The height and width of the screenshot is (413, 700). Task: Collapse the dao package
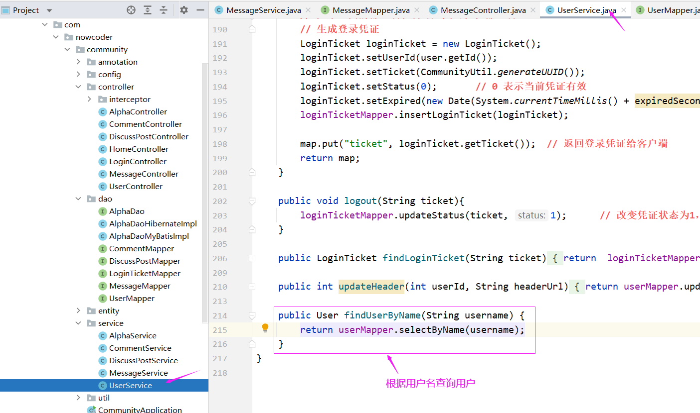pyautogui.click(x=78, y=199)
